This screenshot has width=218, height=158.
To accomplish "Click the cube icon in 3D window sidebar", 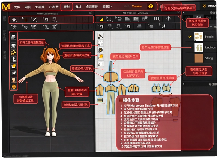I will tap(13, 37).
